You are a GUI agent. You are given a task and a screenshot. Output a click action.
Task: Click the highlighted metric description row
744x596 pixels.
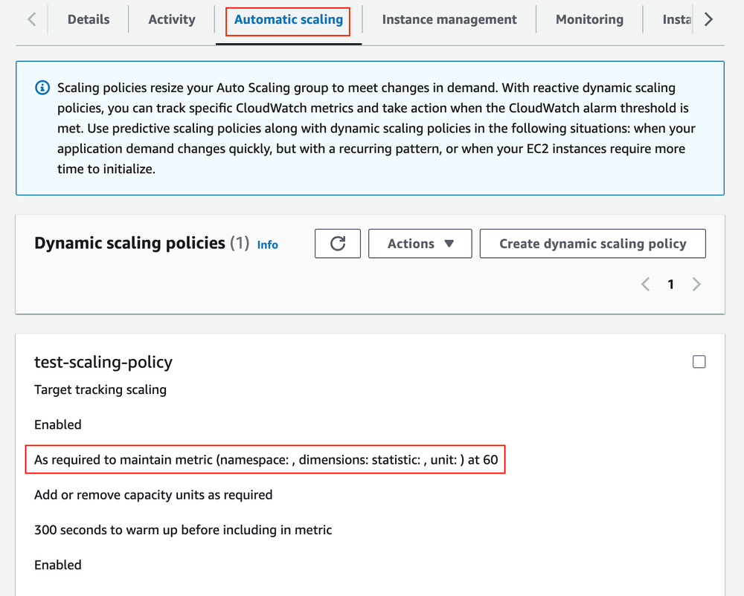click(265, 459)
